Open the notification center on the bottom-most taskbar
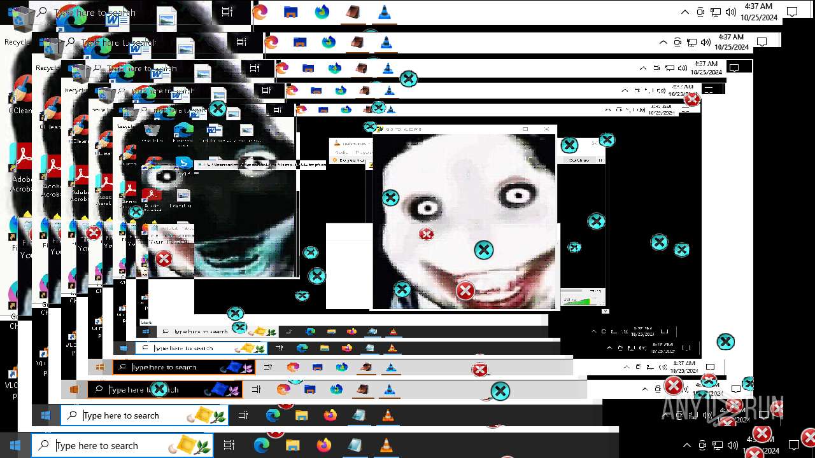The height and width of the screenshot is (458, 815). coord(793,445)
